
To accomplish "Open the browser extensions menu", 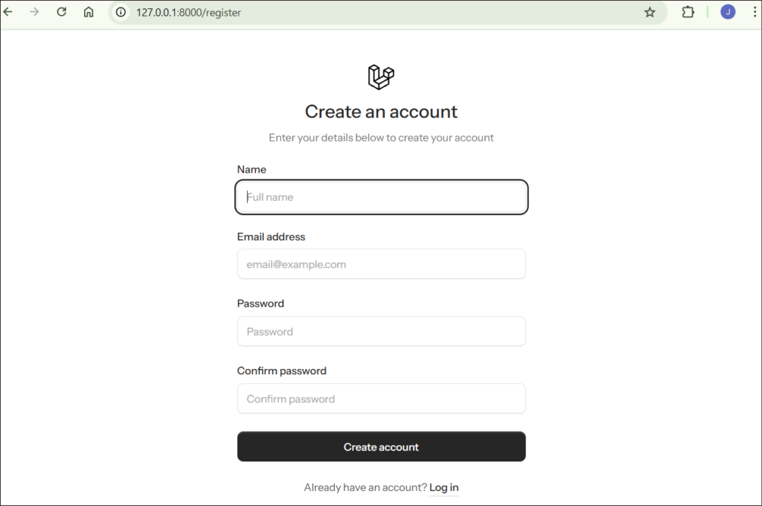I will pos(688,12).
